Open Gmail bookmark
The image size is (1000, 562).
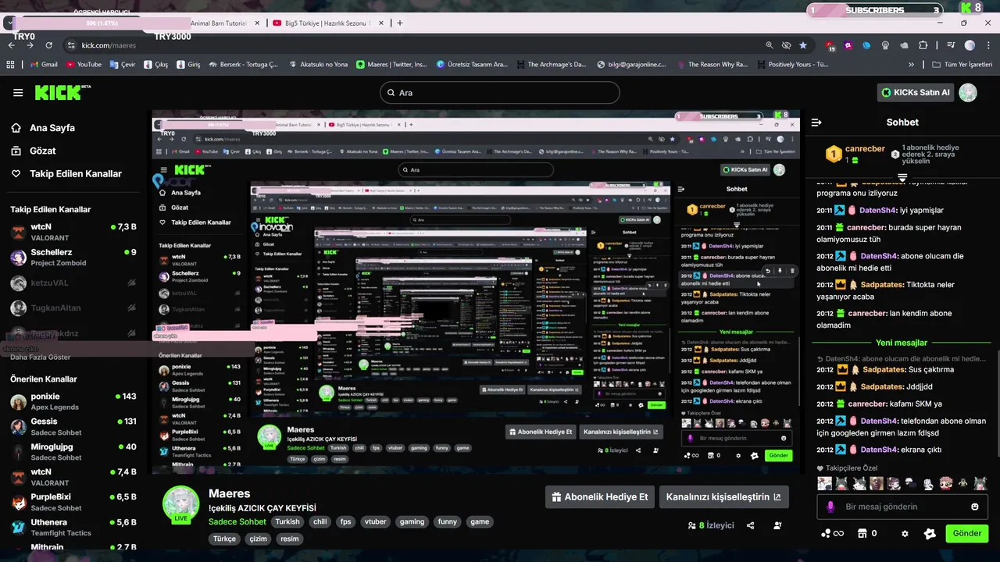pos(43,65)
